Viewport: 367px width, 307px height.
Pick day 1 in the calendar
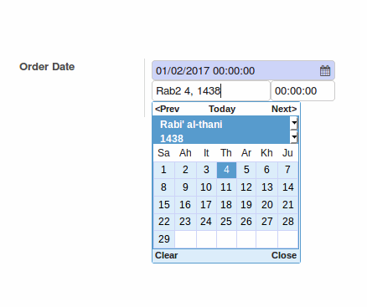click(x=163, y=170)
